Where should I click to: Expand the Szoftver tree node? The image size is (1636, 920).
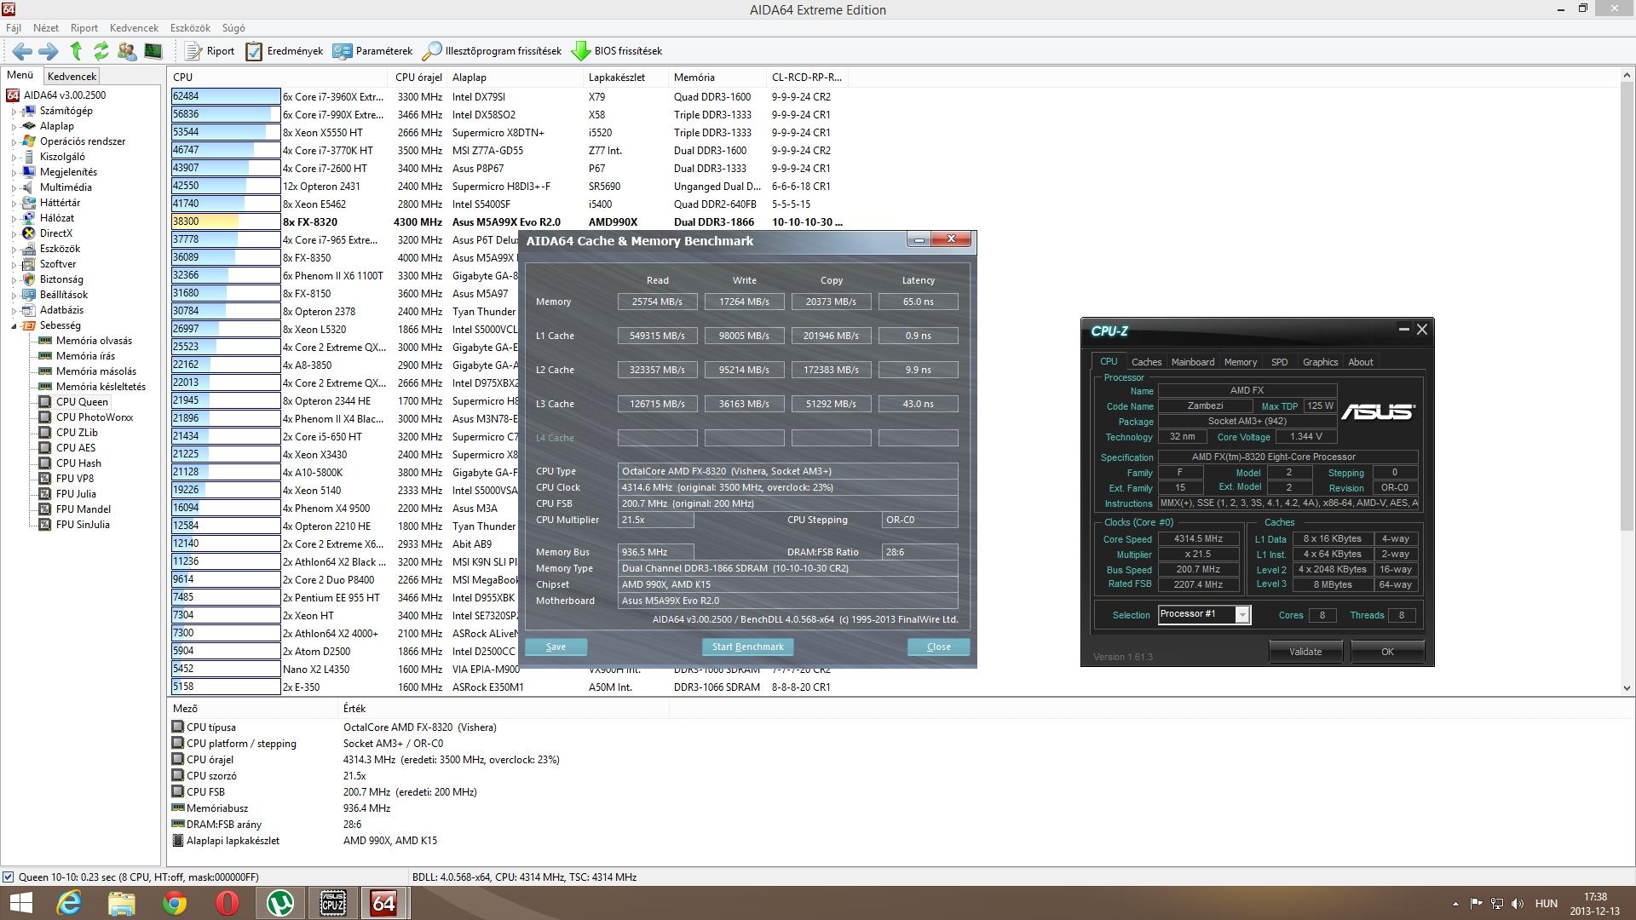(x=14, y=264)
